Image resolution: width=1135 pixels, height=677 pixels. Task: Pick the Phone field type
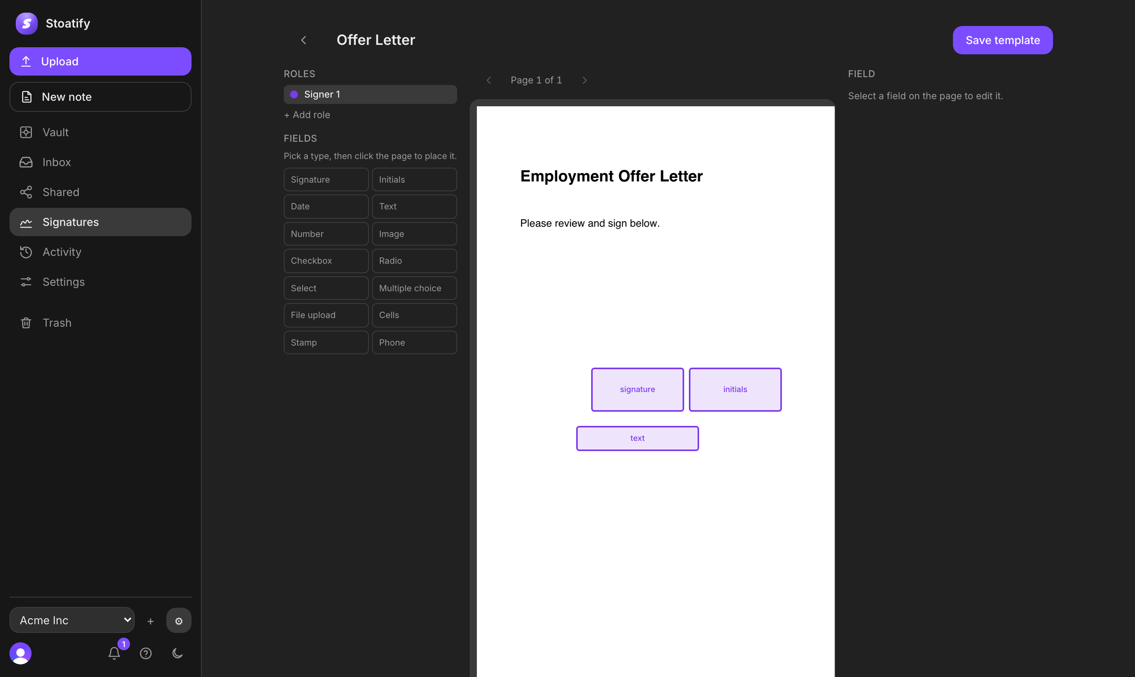click(414, 342)
